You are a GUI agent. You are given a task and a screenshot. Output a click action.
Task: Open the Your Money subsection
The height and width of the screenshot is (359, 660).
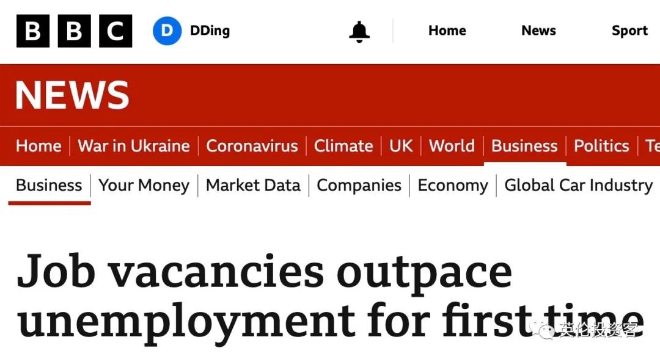(x=144, y=186)
